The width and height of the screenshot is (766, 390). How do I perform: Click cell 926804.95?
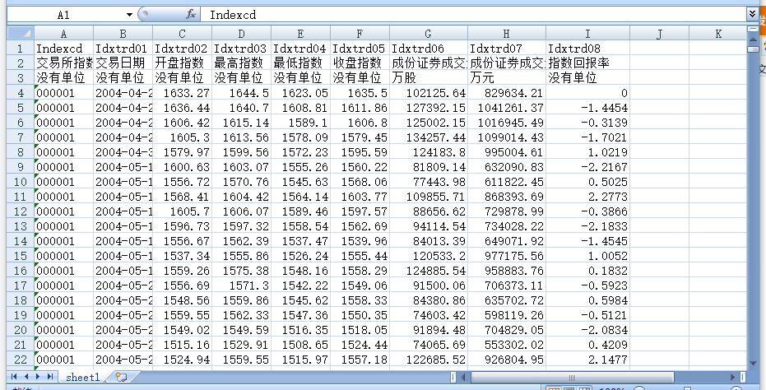coord(507,360)
